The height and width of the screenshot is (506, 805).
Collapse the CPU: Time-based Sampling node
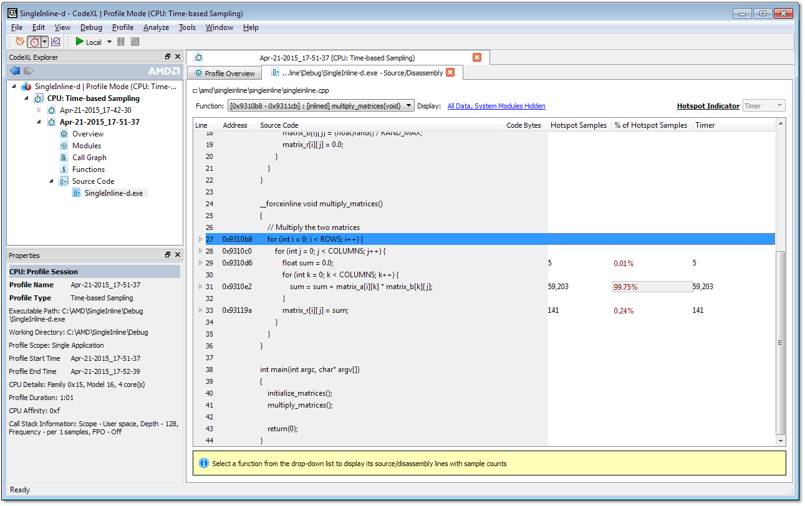[26, 98]
